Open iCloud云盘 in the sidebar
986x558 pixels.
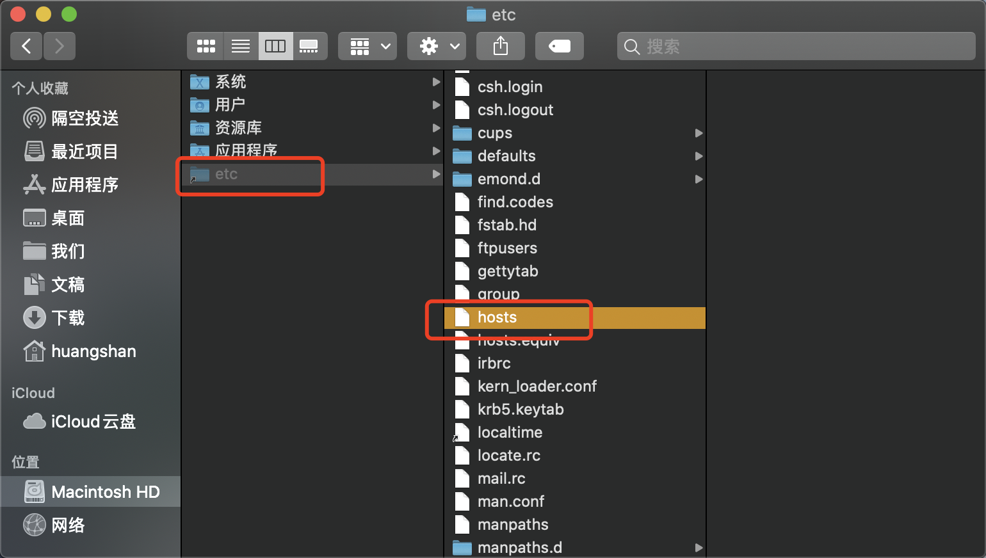[90, 422]
